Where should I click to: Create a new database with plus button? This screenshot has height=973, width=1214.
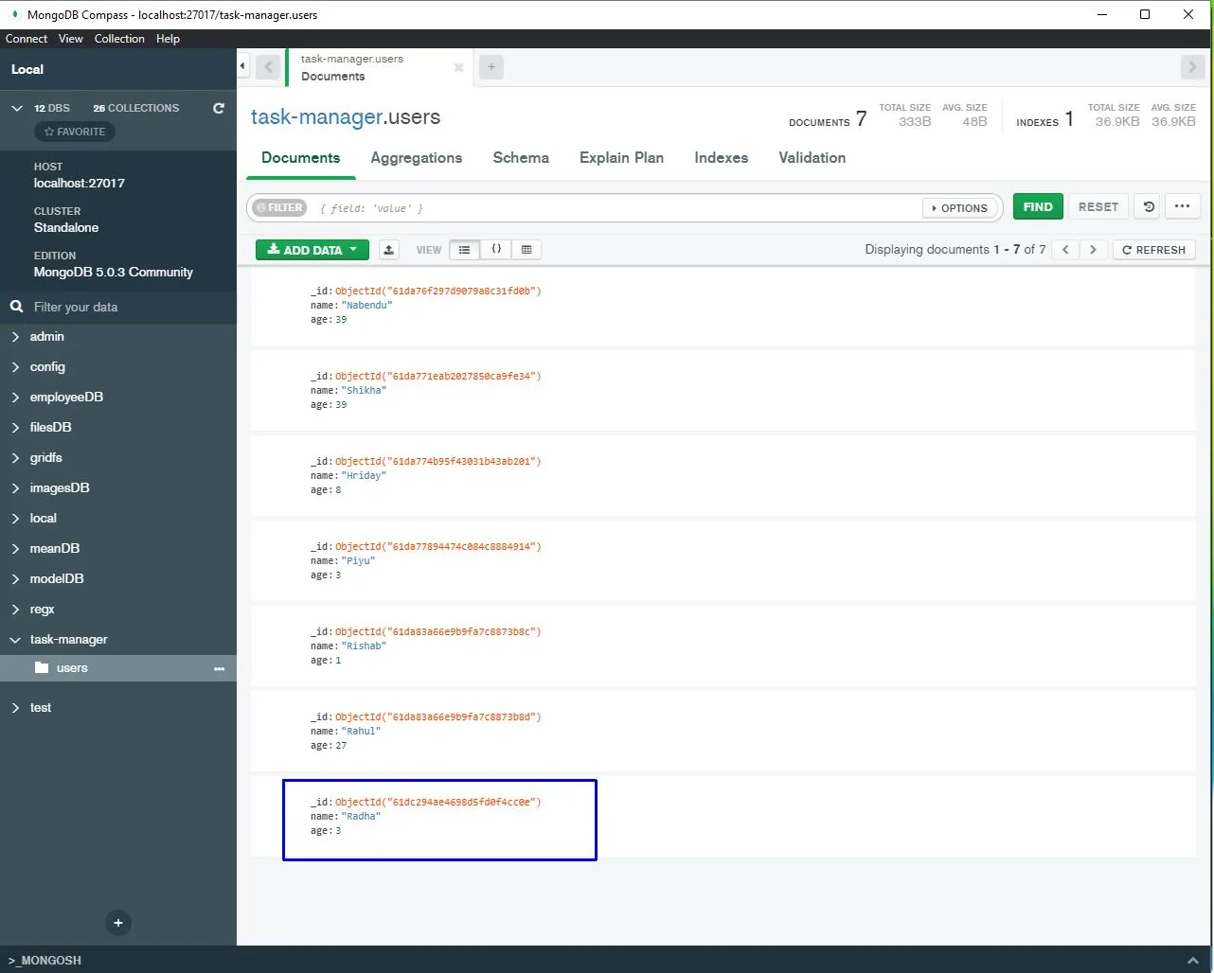click(118, 923)
